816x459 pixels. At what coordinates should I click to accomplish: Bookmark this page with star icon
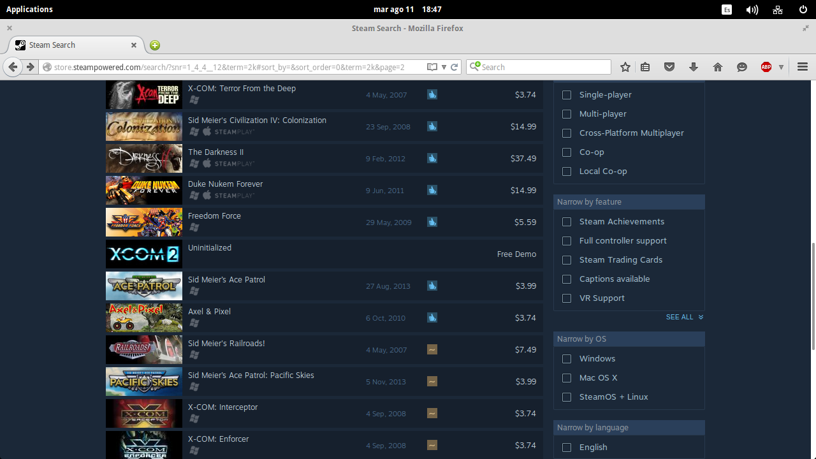[625, 67]
